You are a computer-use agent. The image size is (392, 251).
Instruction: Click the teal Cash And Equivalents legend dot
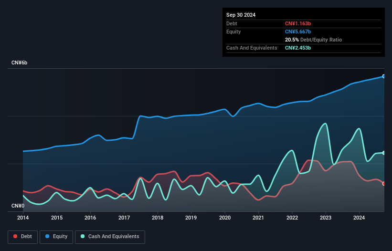pyautogui.click(x=83, y=236)
